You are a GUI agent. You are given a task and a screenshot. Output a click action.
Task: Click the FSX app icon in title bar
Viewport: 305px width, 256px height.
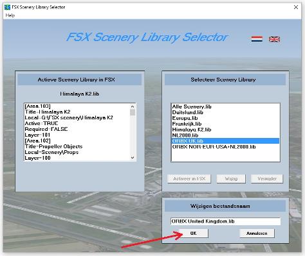coord(7,7)
